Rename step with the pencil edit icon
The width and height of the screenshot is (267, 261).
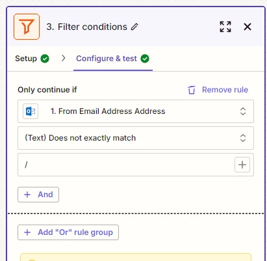[x=134, y=27]
